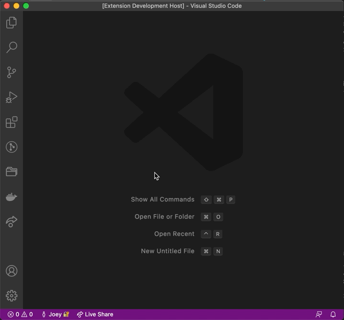
Task: Click the Control caret key hint
Action: [x=206, y=234]
